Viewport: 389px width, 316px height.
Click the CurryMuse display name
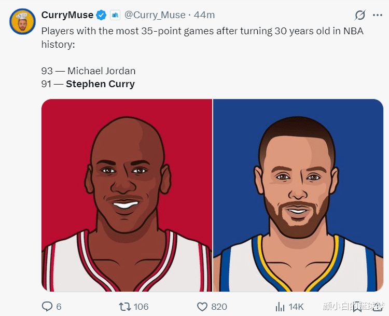click(67, 15)
